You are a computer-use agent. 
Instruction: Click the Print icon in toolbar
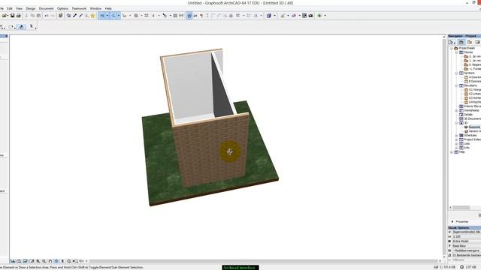[x=18, y=16]
